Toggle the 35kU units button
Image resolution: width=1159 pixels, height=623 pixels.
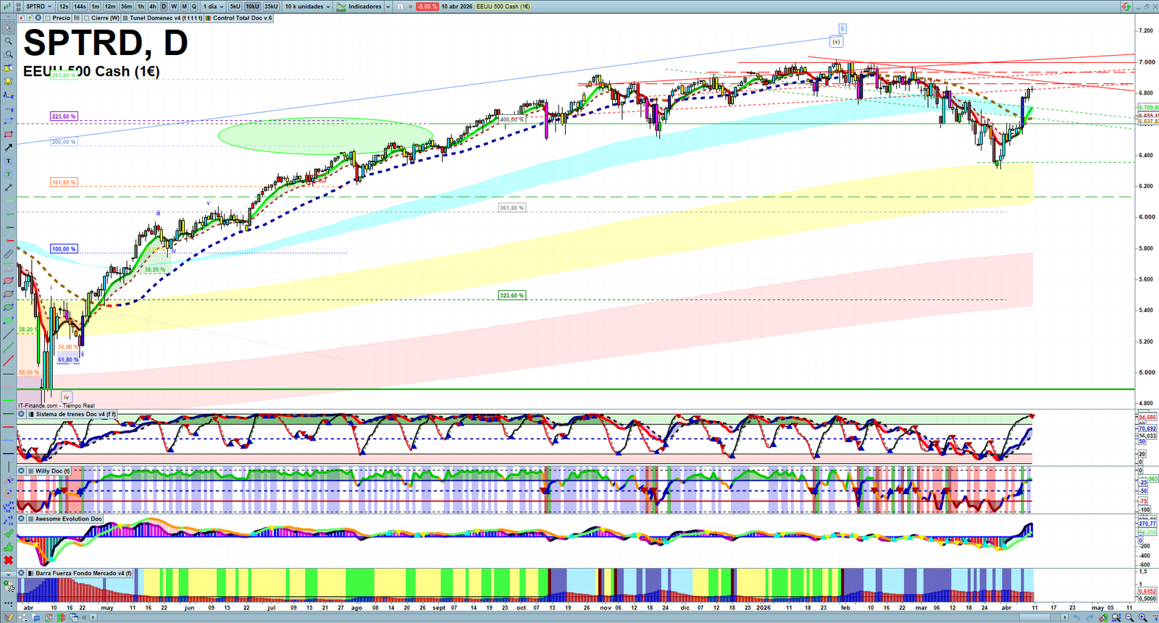(x=271, y=7)
